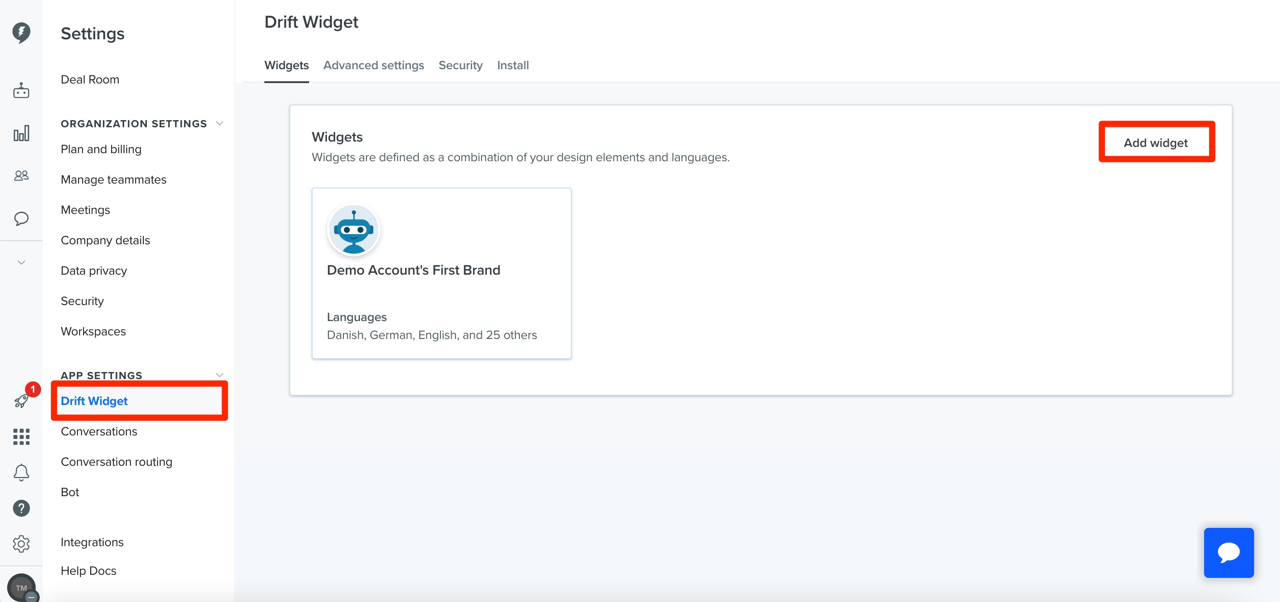Open the conversations speech bubble icon
Image resolution: width=1280 pixels, height=602 pixels.
click(x=21, y=218)
